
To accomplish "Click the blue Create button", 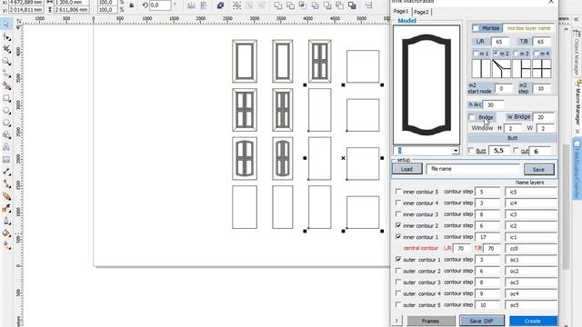I will 533,321.
